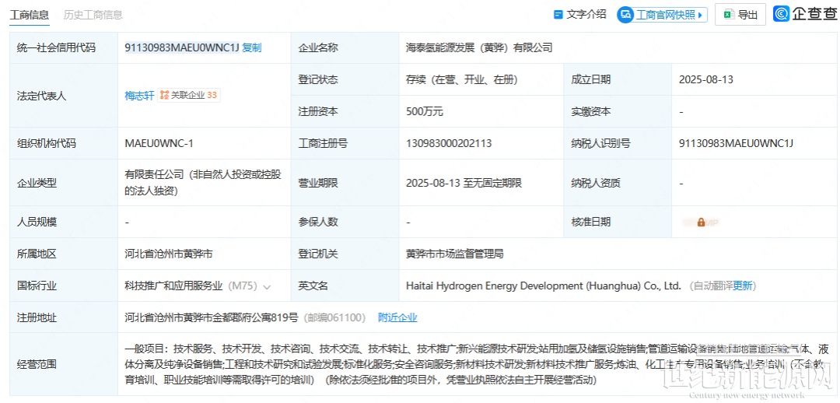Copy the unified social credit code
Screen dimensions: 840x403
coord(251,47)
